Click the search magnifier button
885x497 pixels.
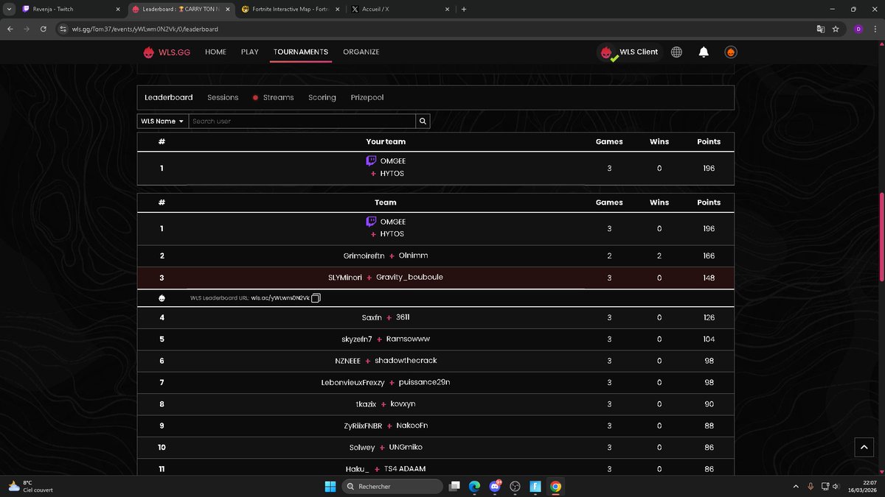(423, 121)
